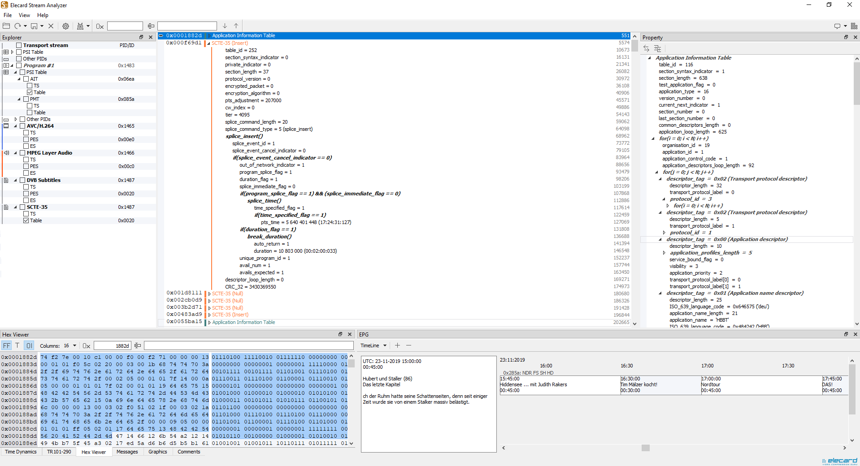This screenshot has width=860, height=466.
Task: Select the bug/probe analysis toolbar icon
Action: [x=80, y=26]
